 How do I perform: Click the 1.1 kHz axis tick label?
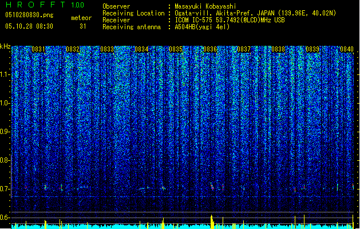point(5,74)
